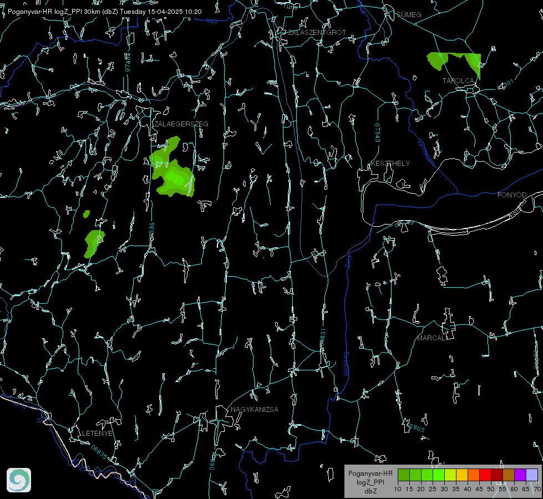Select the 45-50 dBZ red swatch
Viewport: 543px width, 499px height.
click(485, 475)
